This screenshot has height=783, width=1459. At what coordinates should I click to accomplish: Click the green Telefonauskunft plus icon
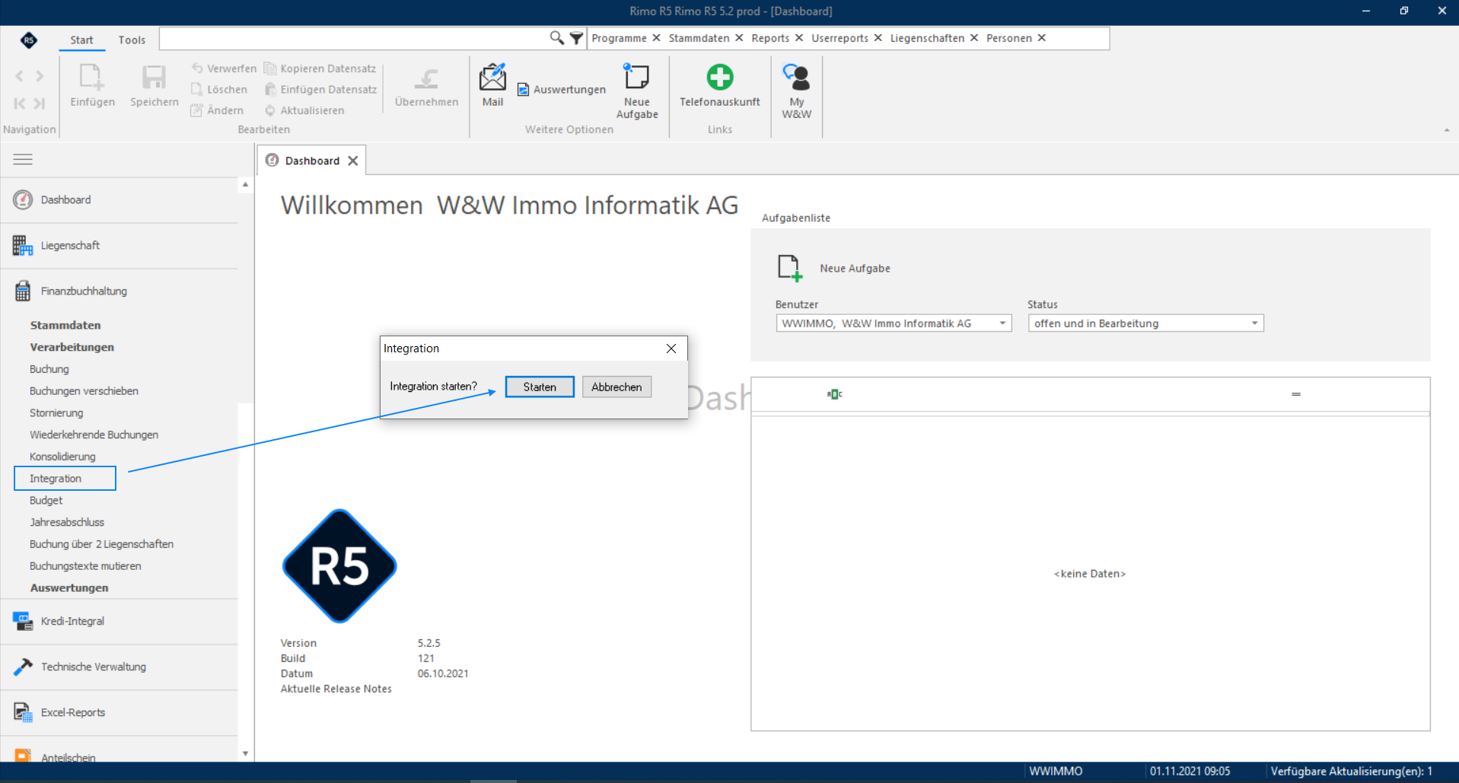coord(719,77)
